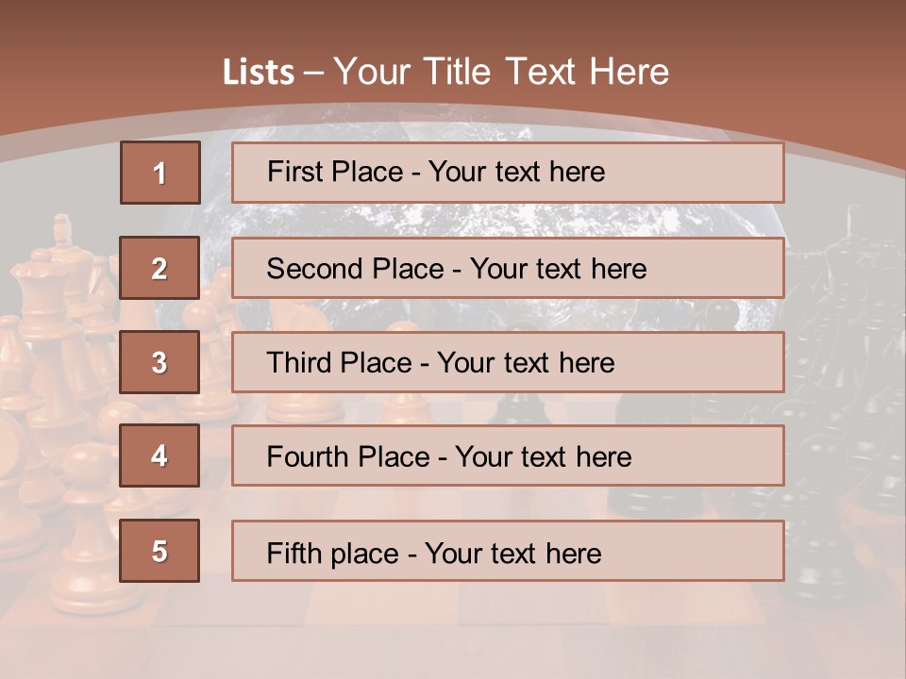Click the number 1 box

coord(159,173)
